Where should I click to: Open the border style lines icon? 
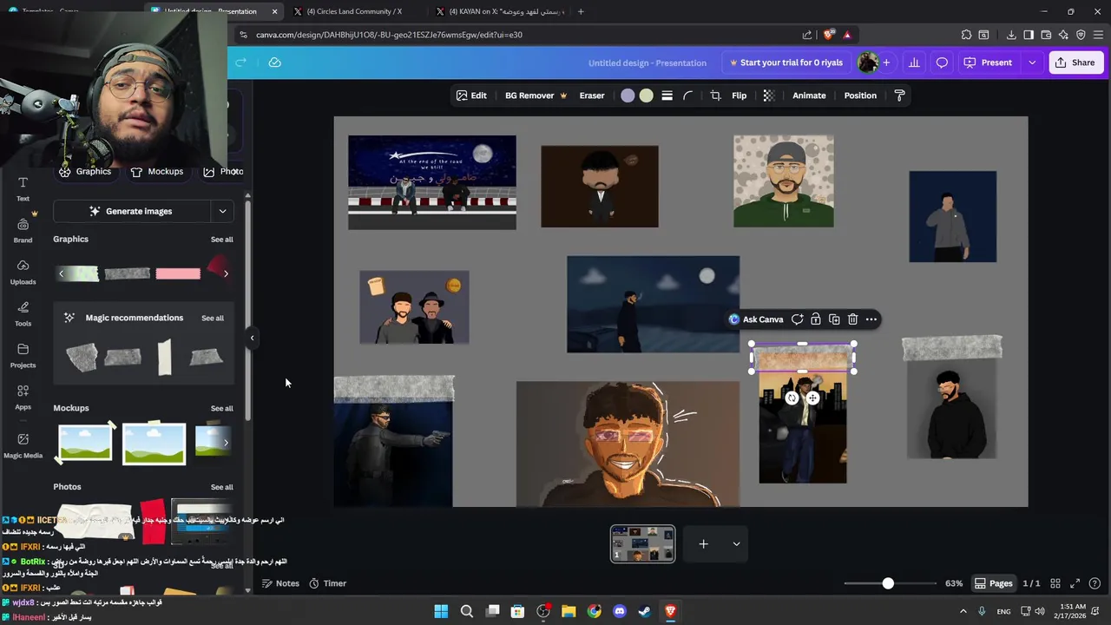click(667, 95)
